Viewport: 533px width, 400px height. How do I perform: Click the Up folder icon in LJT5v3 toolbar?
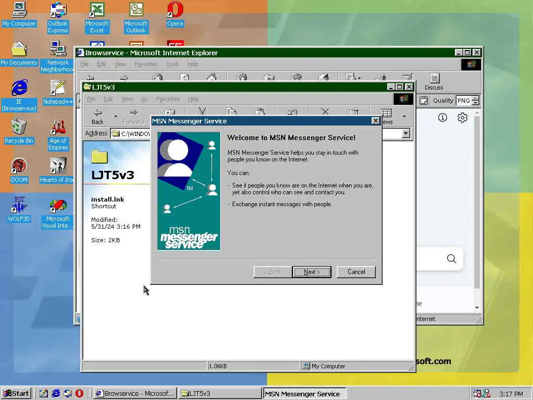[x=169, y=113]
